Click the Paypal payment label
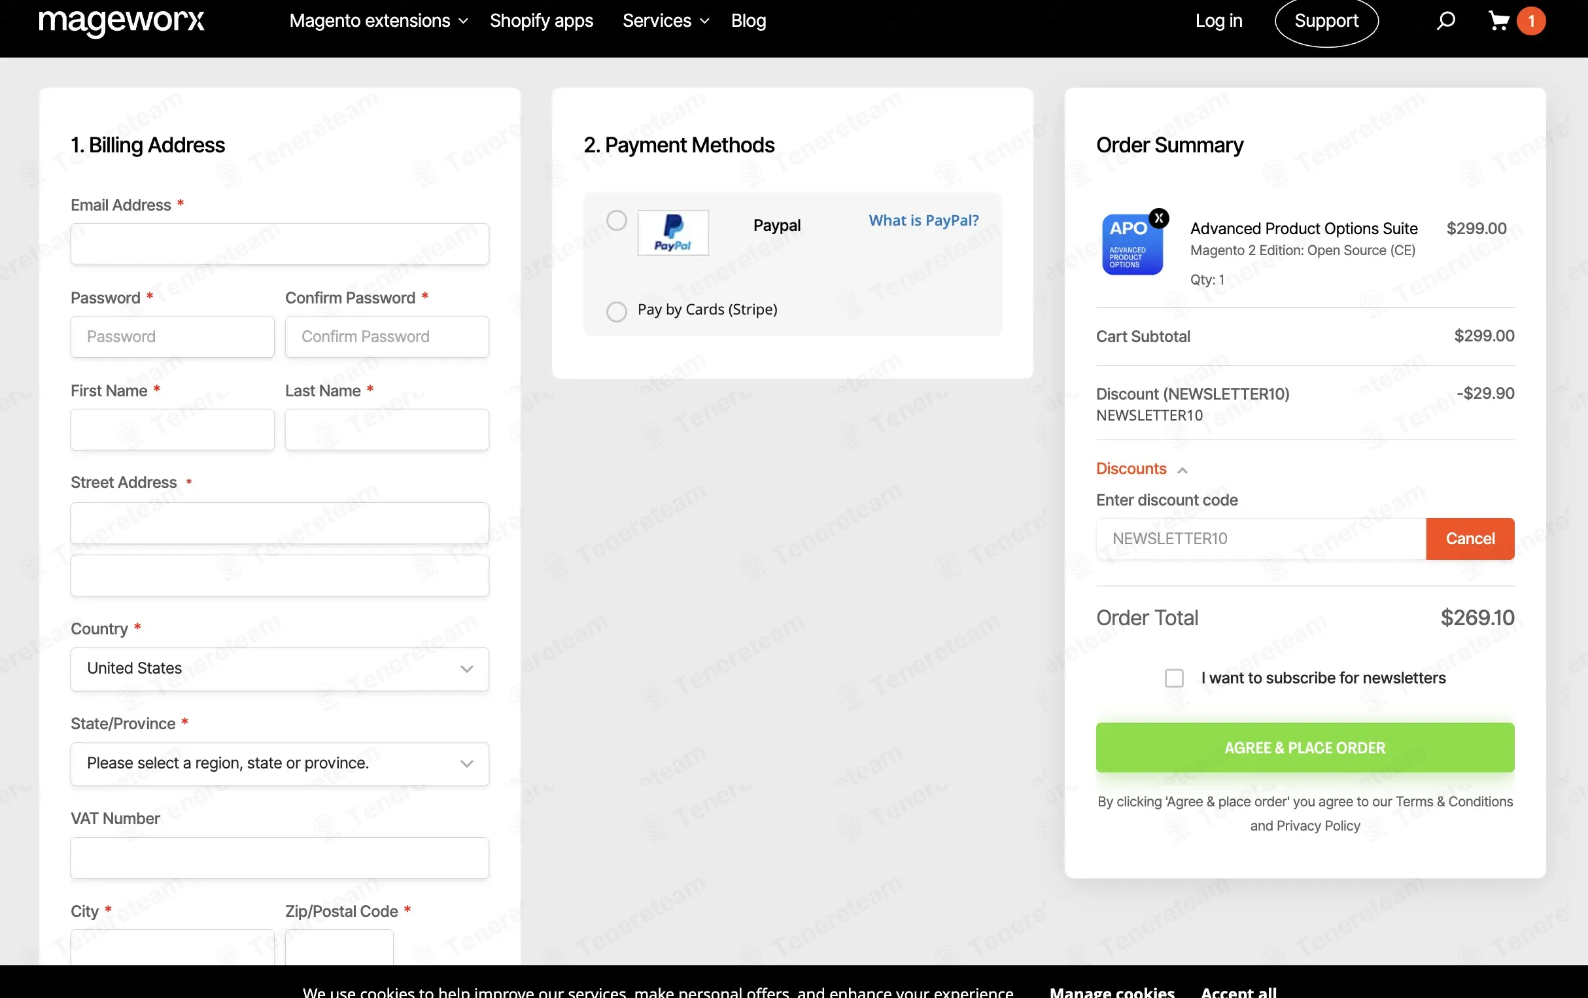Screen dimensions: 1588x998 [x=777, y=226]
